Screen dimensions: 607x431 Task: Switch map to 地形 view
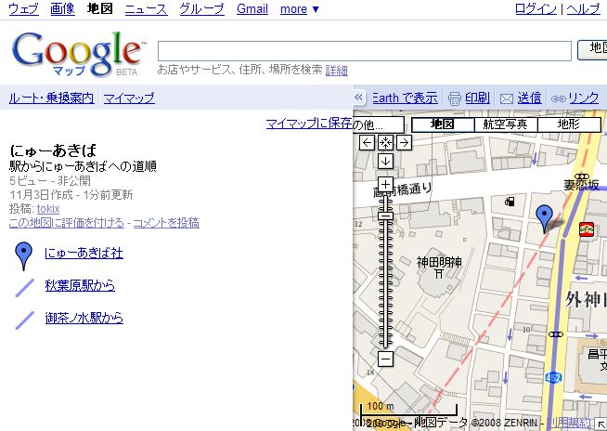[x=569, y=124]
